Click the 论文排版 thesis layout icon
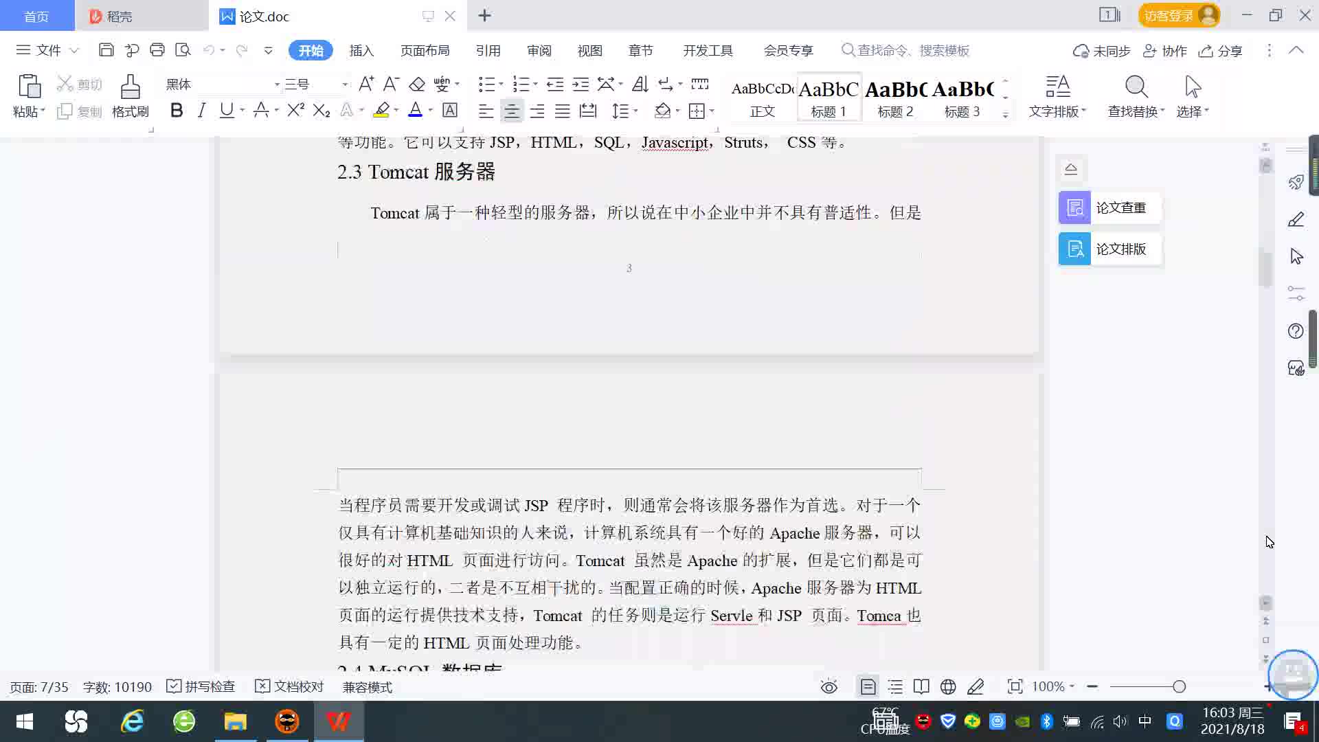1319x742 pixels. (x=1074, y=249)
